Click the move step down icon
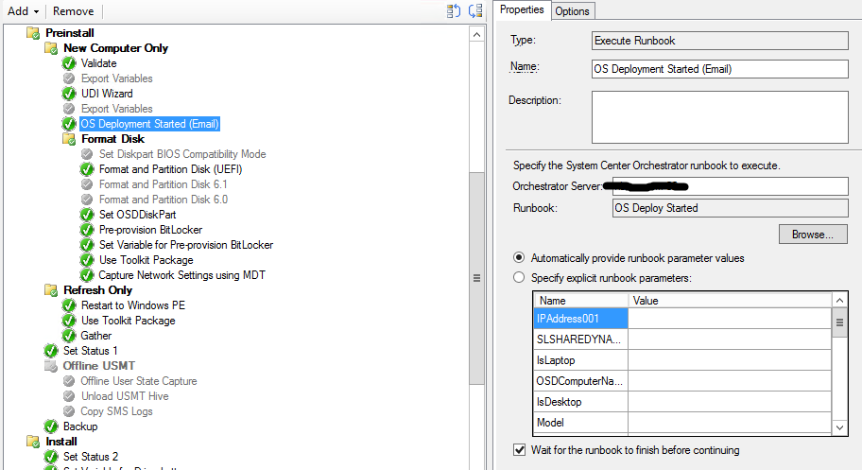 (474, 11)
